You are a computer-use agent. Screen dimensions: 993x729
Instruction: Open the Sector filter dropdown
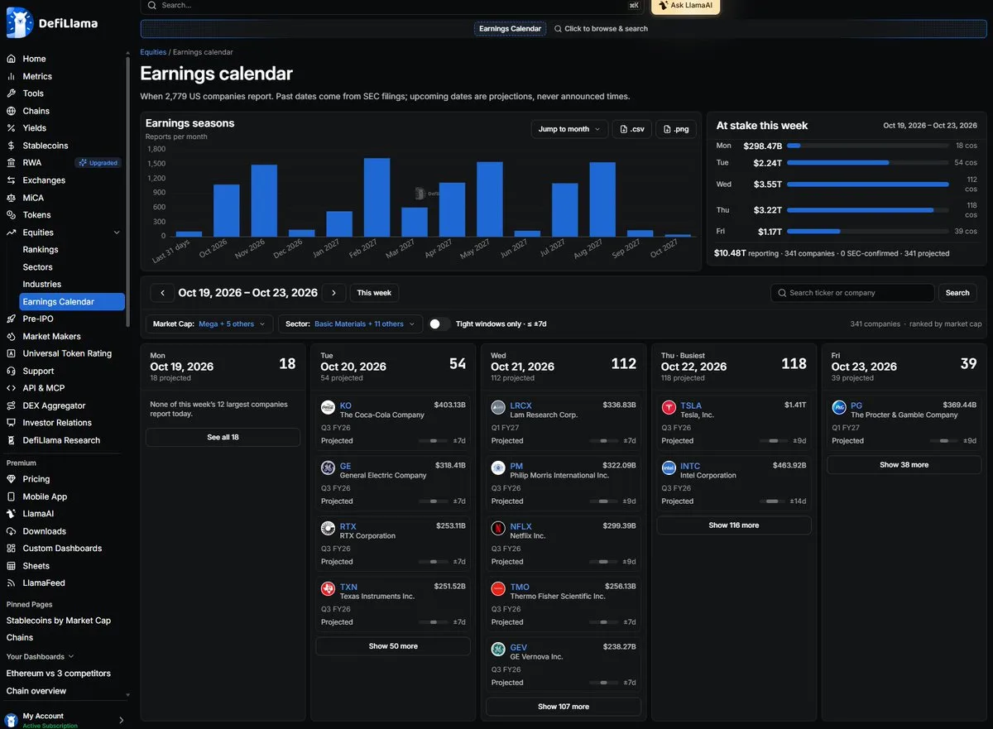pos(351,324)
